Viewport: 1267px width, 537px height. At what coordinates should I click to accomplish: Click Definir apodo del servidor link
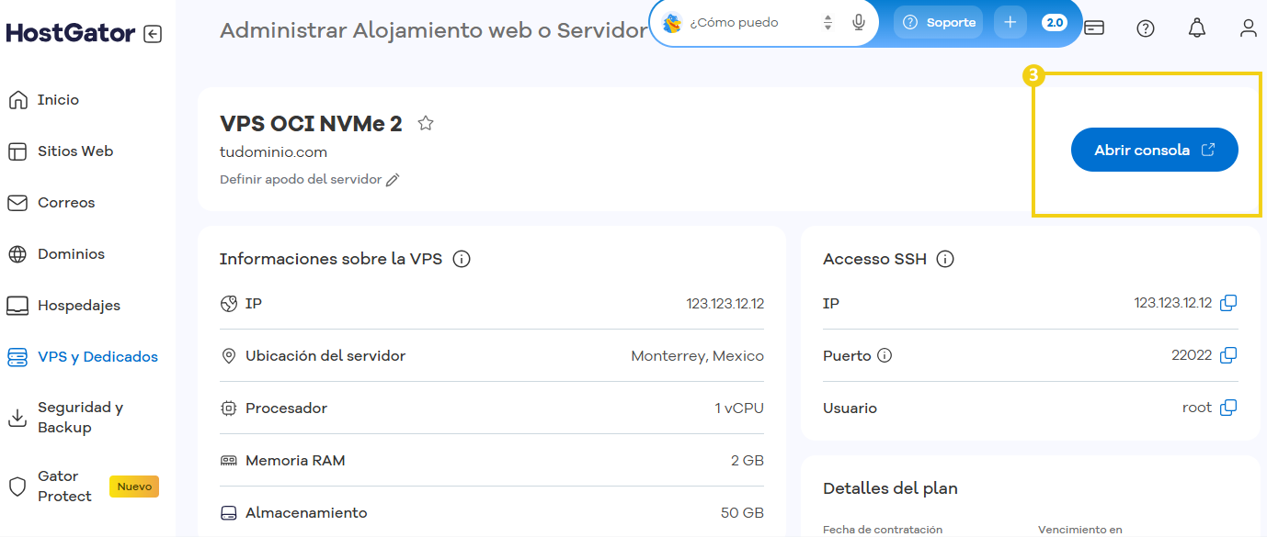pos(301,180)
